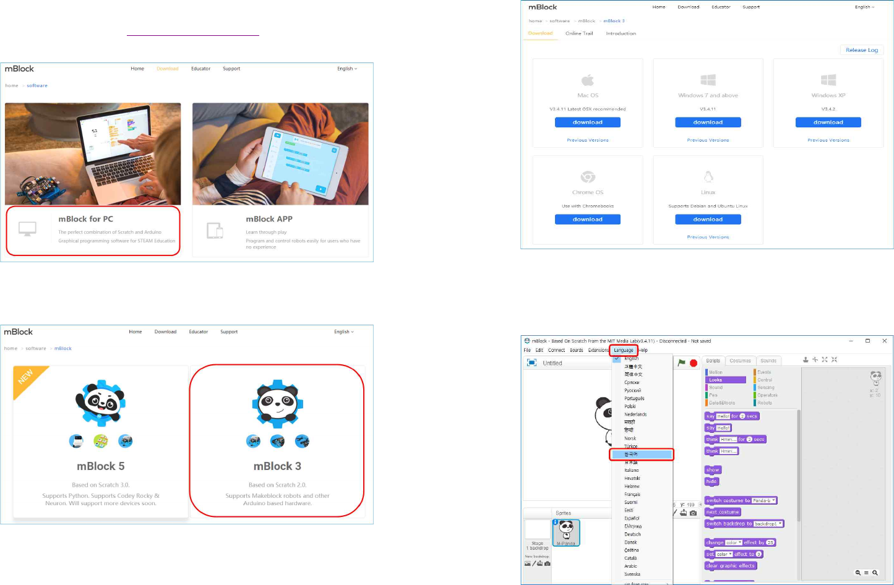Click the paint brush icon under New backdrop
The height and width of the screenshot is (585, 894).
[534, 563]
